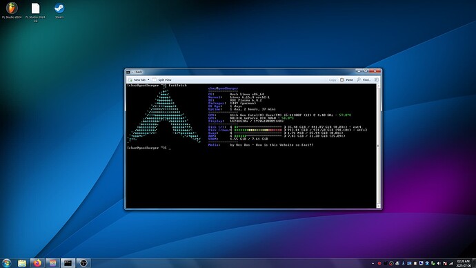
Task: Click the white clipboard tray icon
Action: point(415,263)
